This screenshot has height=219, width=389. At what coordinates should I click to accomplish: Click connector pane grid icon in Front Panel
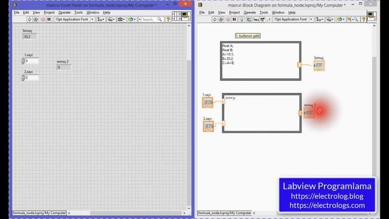pos(176,16)
